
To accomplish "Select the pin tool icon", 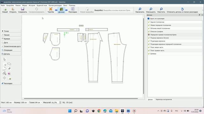I will click(9, 69).
